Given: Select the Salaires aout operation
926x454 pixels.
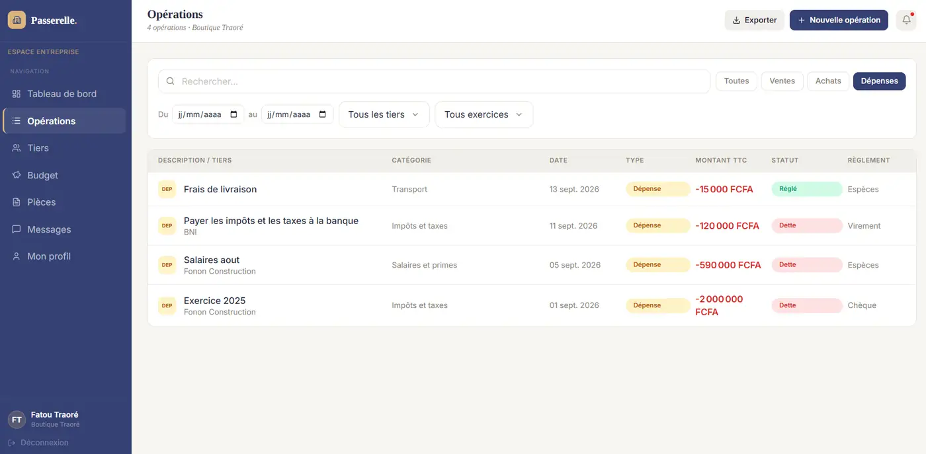Looking at the screenshot, I should click(x=532, y=265).
